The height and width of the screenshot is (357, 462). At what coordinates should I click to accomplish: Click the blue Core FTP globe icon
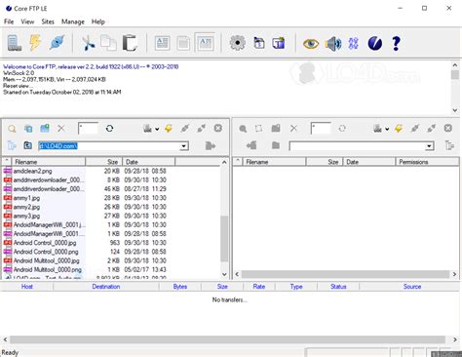[374, 43]
